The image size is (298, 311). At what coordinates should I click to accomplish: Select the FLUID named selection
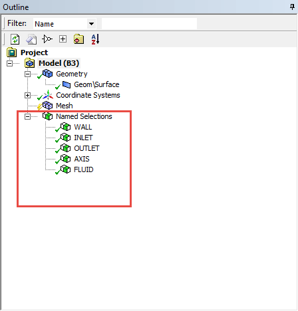[x=84, y=169]
